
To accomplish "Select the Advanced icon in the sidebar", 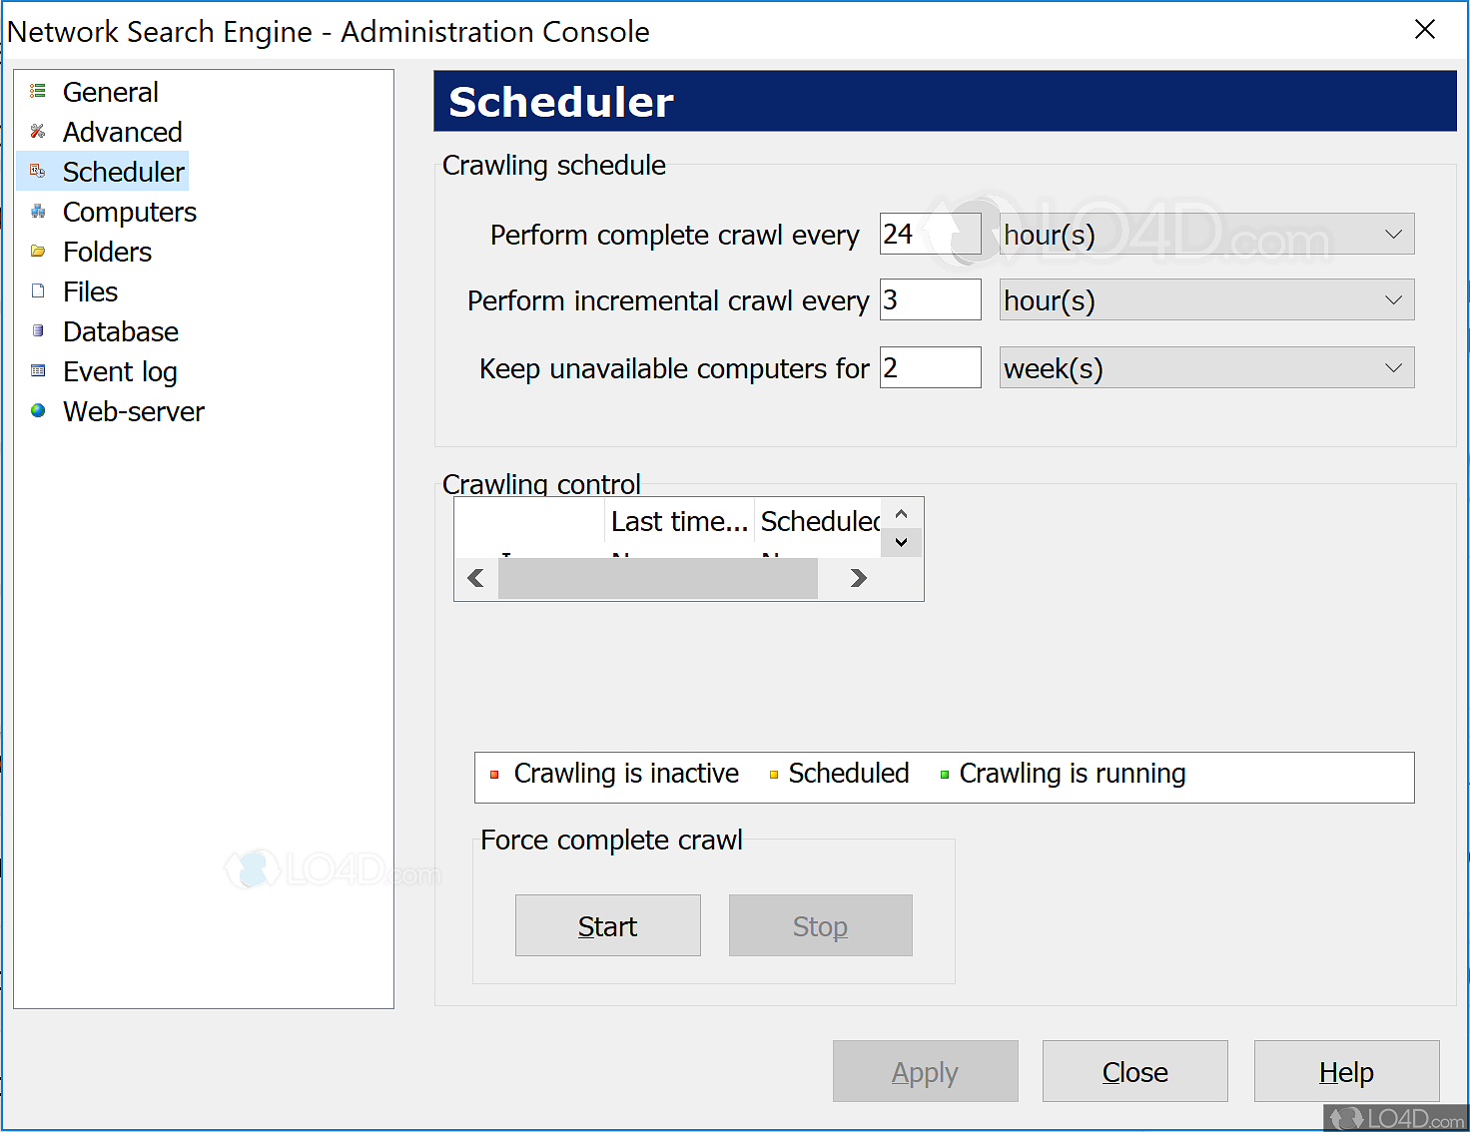I will pyautogui.click(x=37, y=131).
